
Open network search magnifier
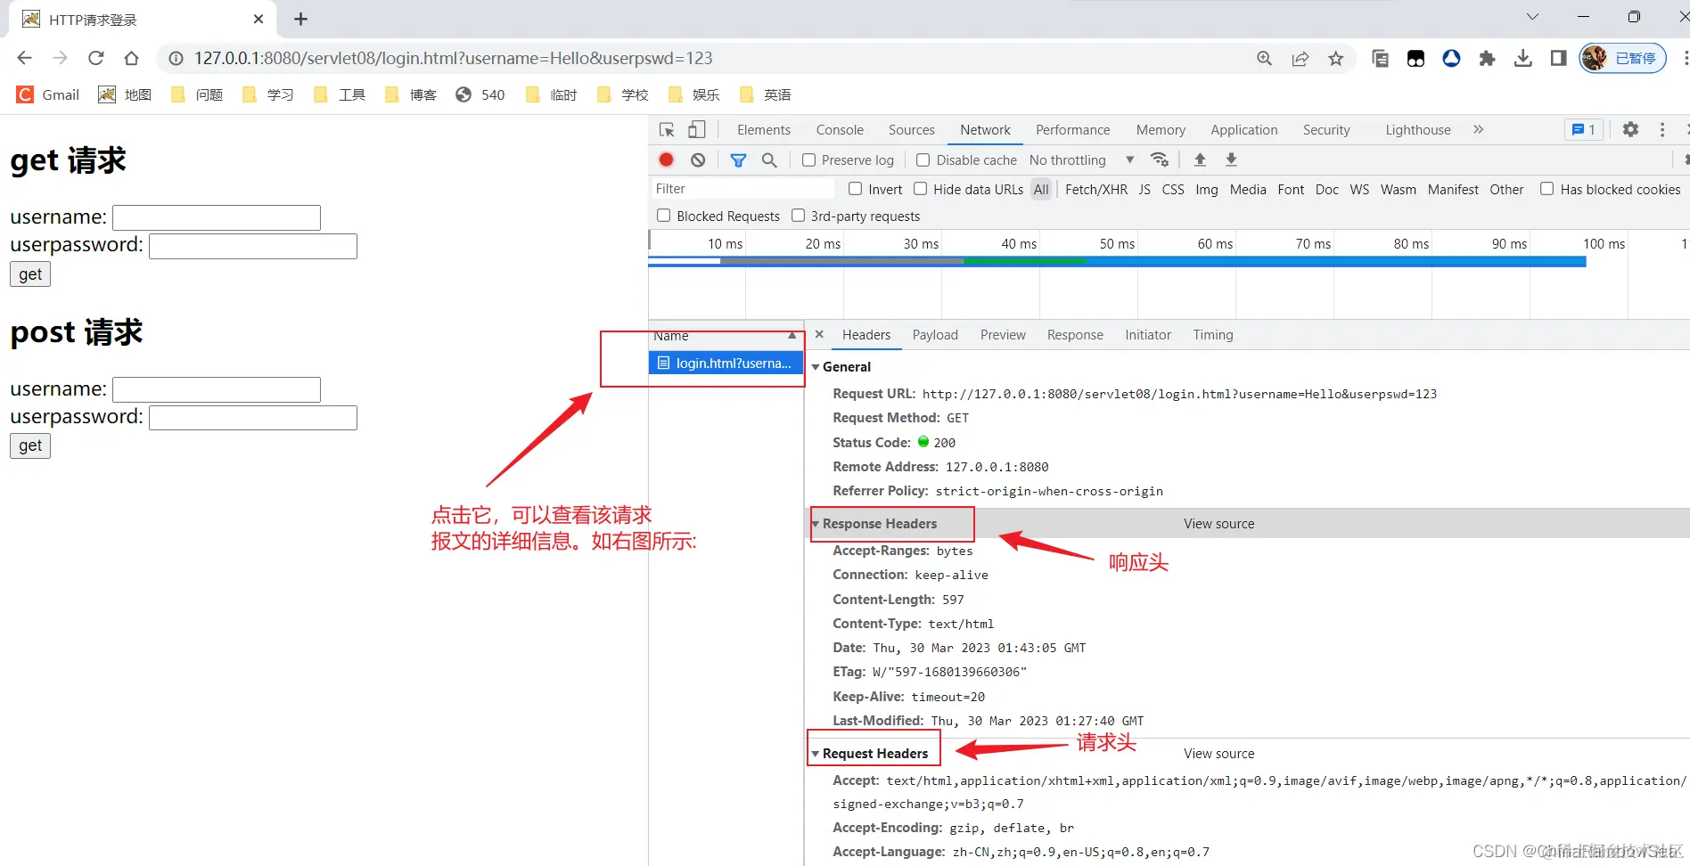coord(769,159)
